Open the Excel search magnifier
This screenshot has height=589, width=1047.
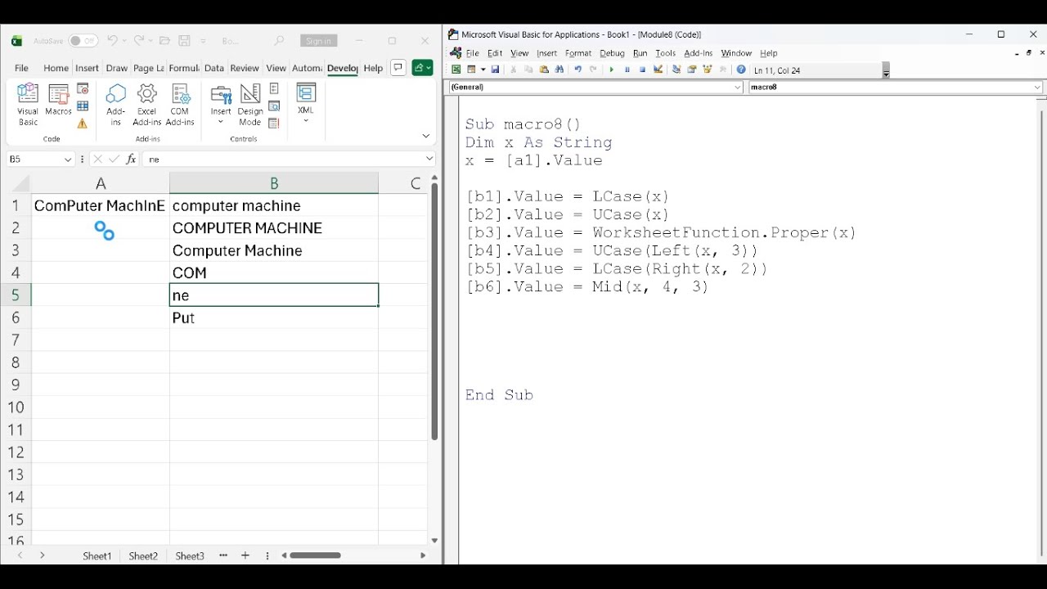tap(279, 41)
